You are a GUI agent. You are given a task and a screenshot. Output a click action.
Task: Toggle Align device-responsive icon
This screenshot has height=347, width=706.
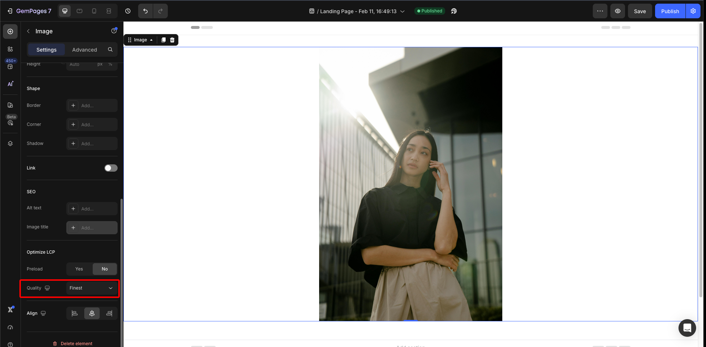[x=43, y=313]
